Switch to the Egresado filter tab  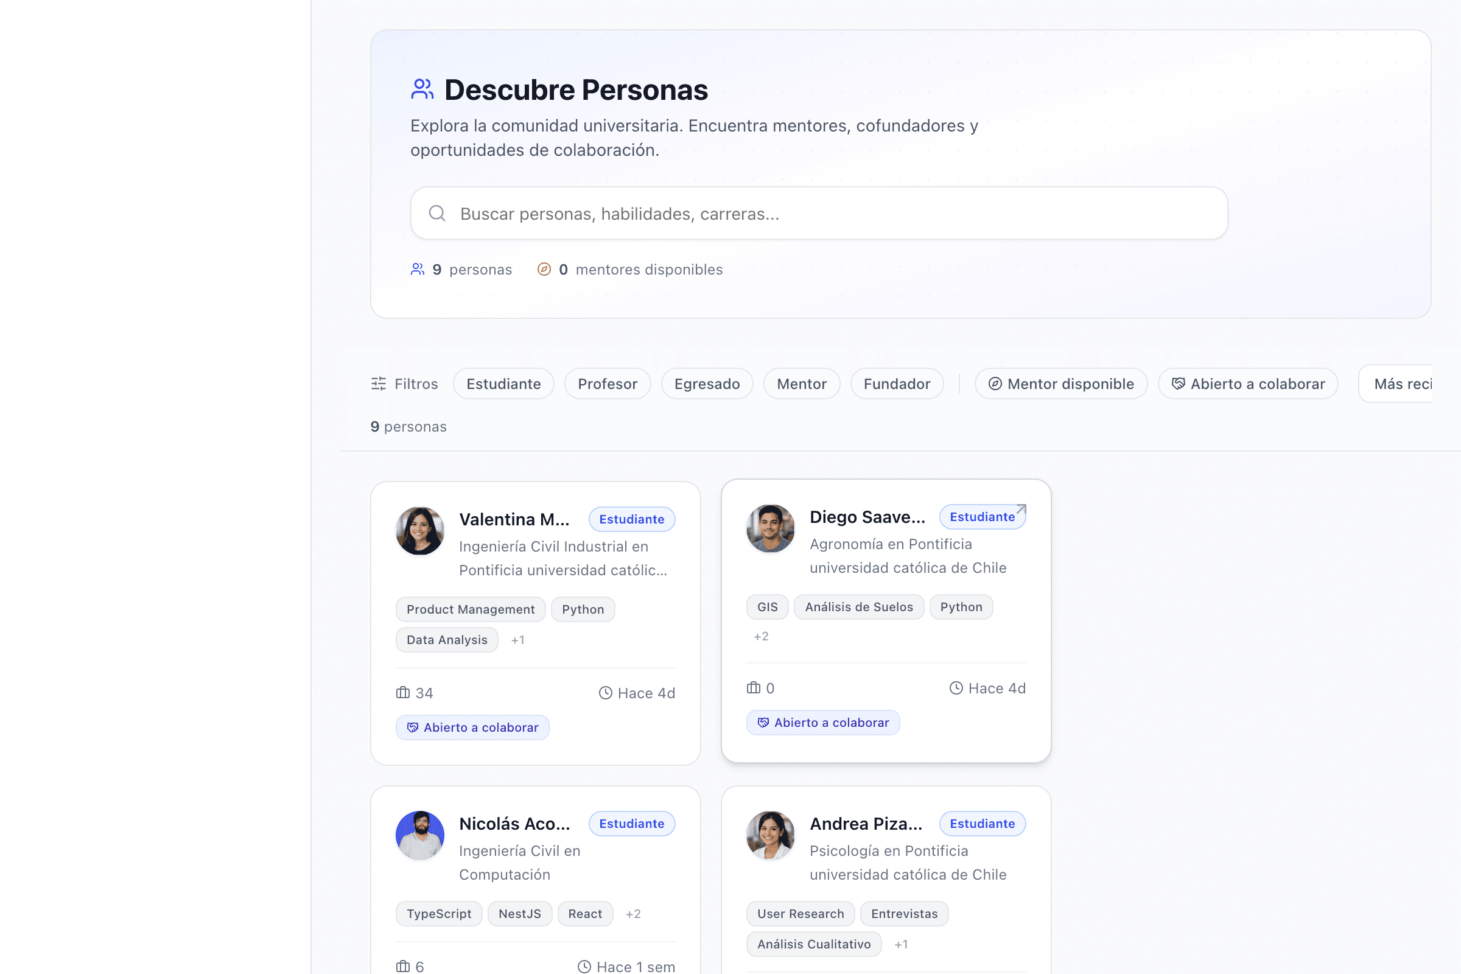tap(707, 384)
